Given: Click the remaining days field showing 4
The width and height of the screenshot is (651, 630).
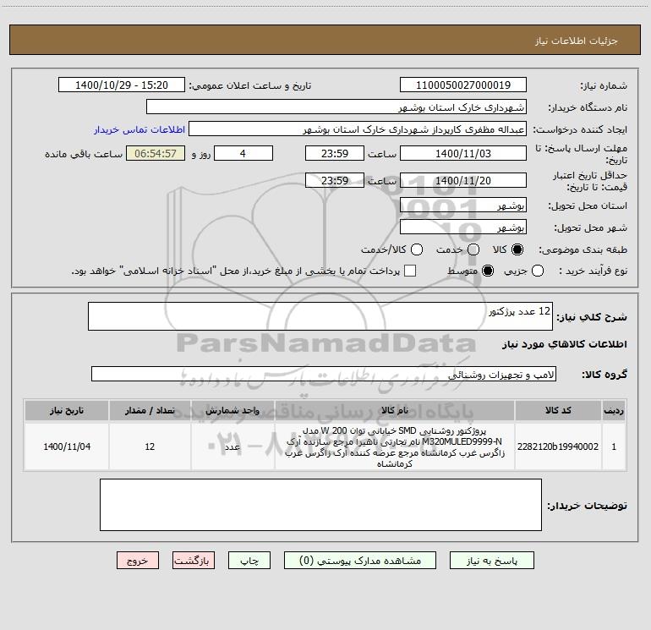Looking at the screenshot, I should pyautogui.click(x=243, y=153).
